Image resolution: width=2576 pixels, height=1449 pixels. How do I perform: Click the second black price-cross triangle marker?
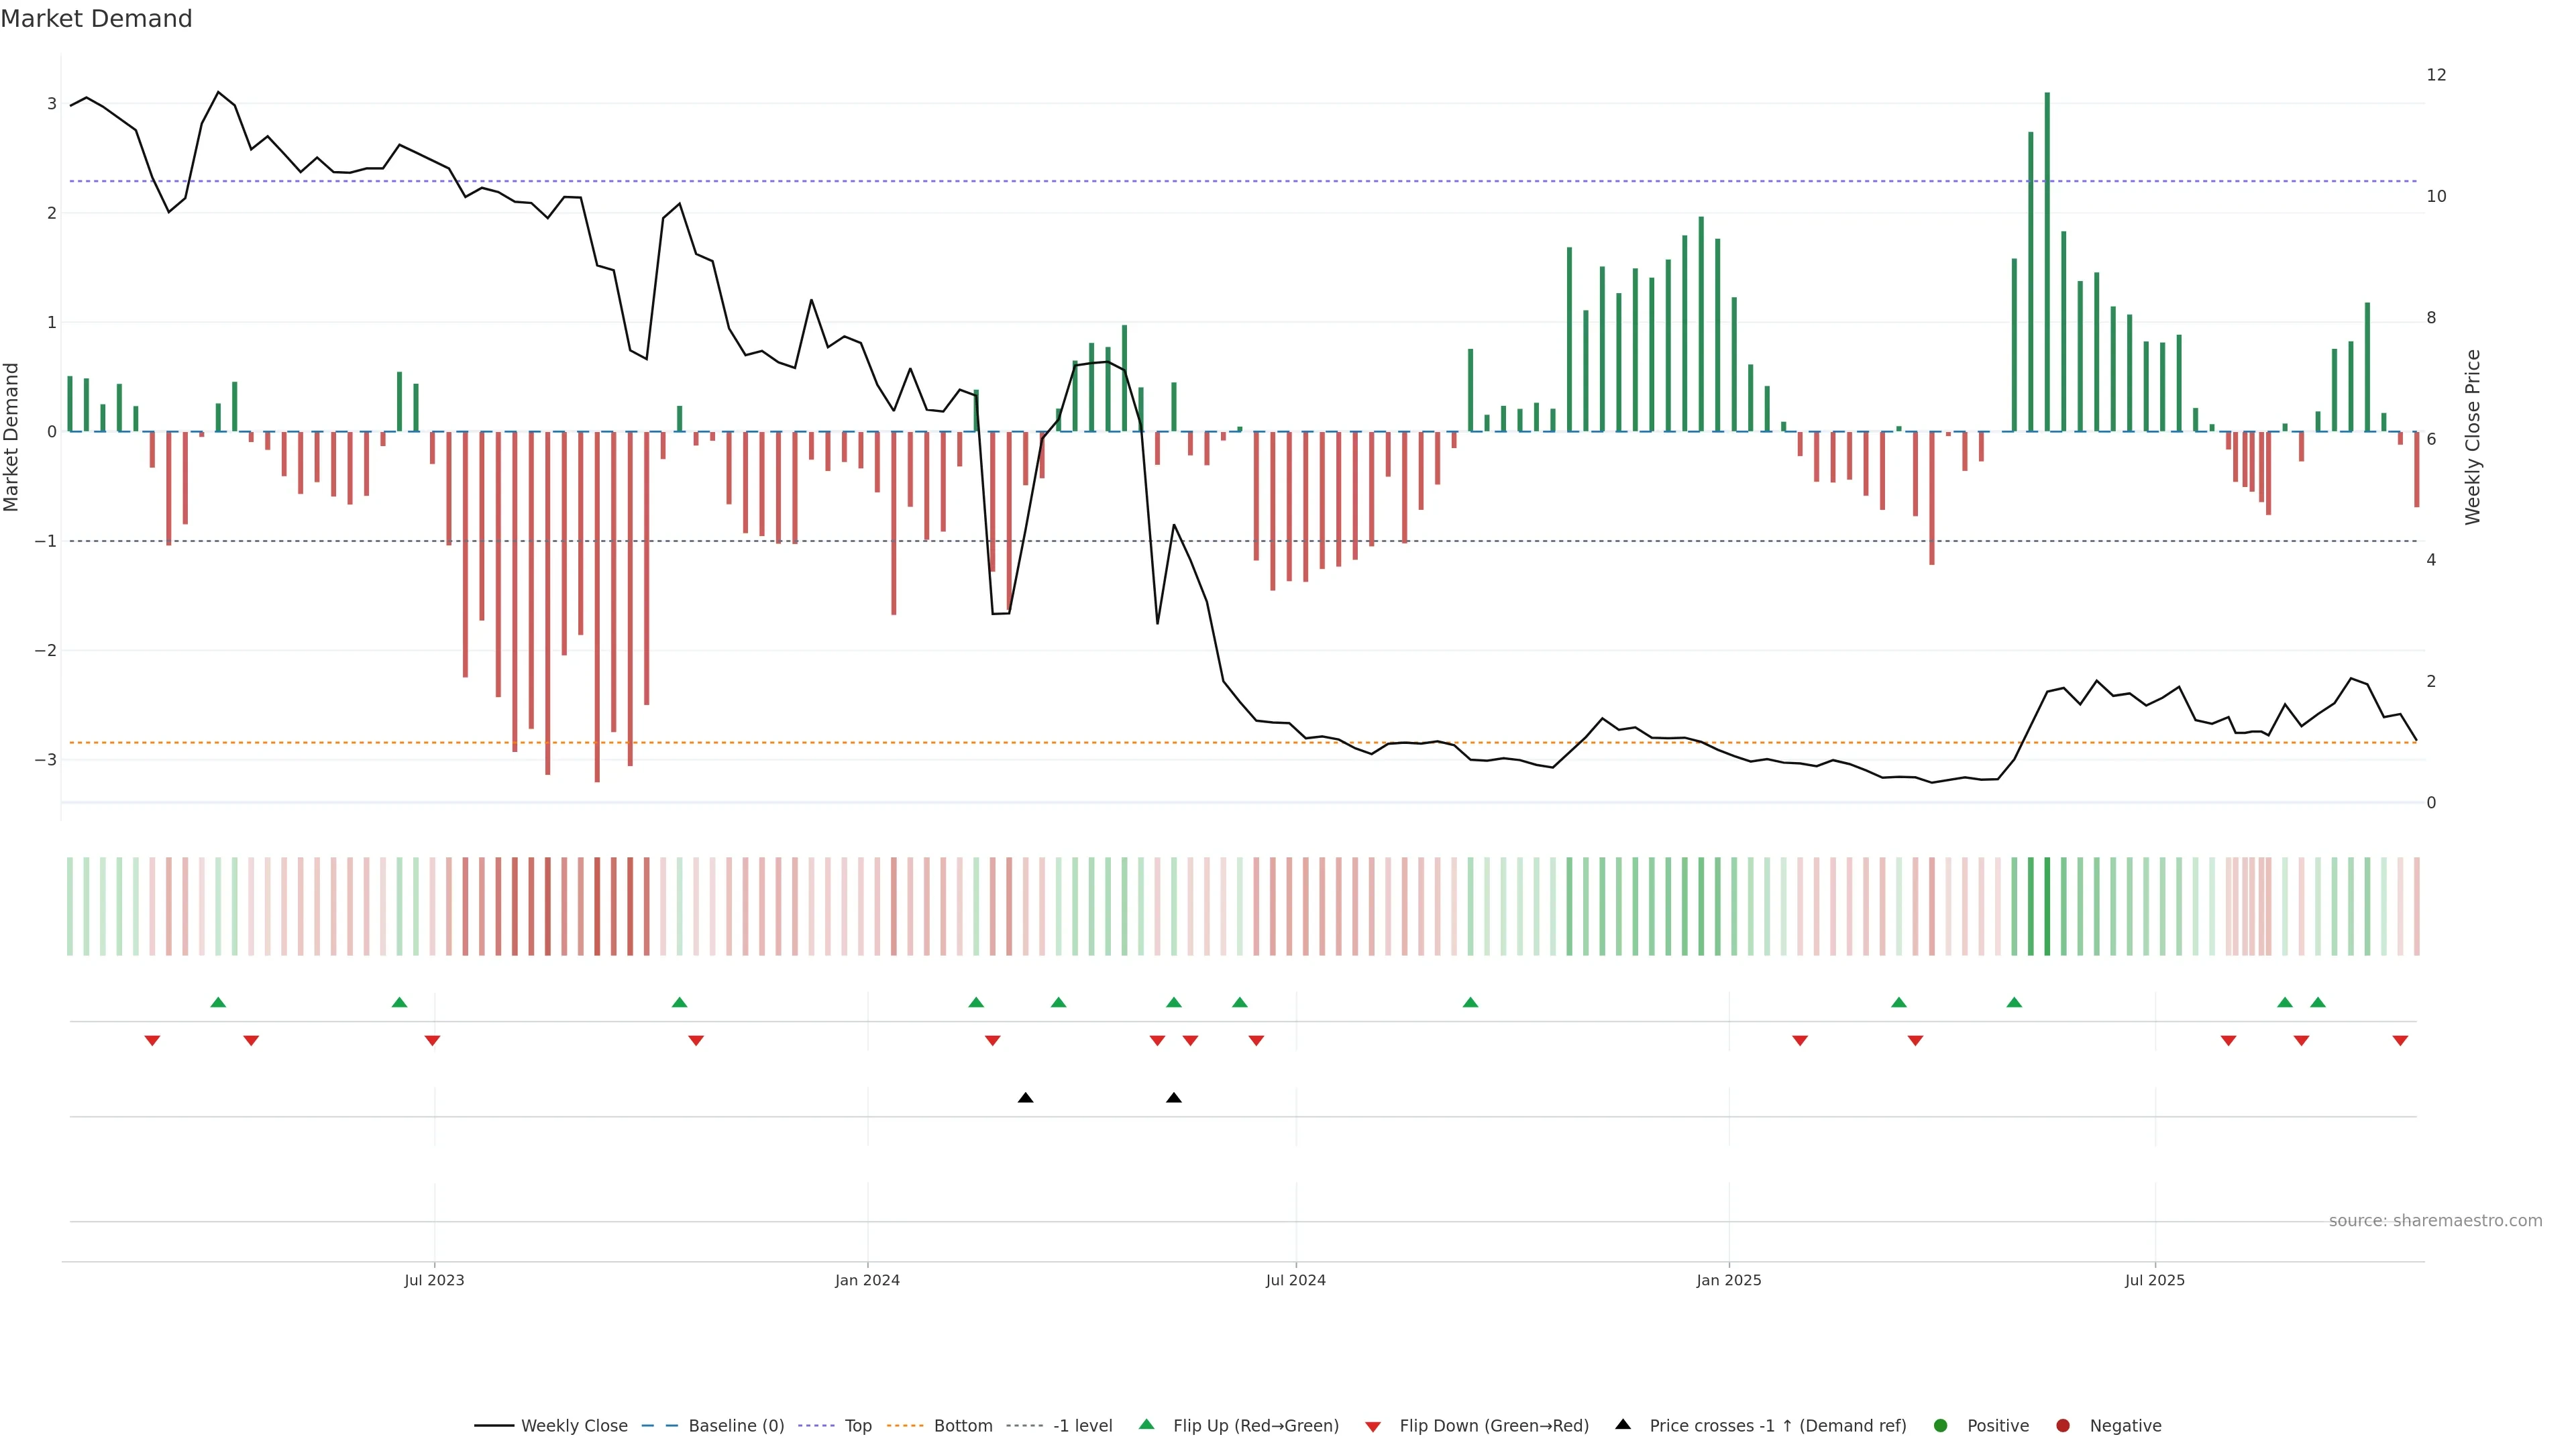click(x=1174, y=1098)
